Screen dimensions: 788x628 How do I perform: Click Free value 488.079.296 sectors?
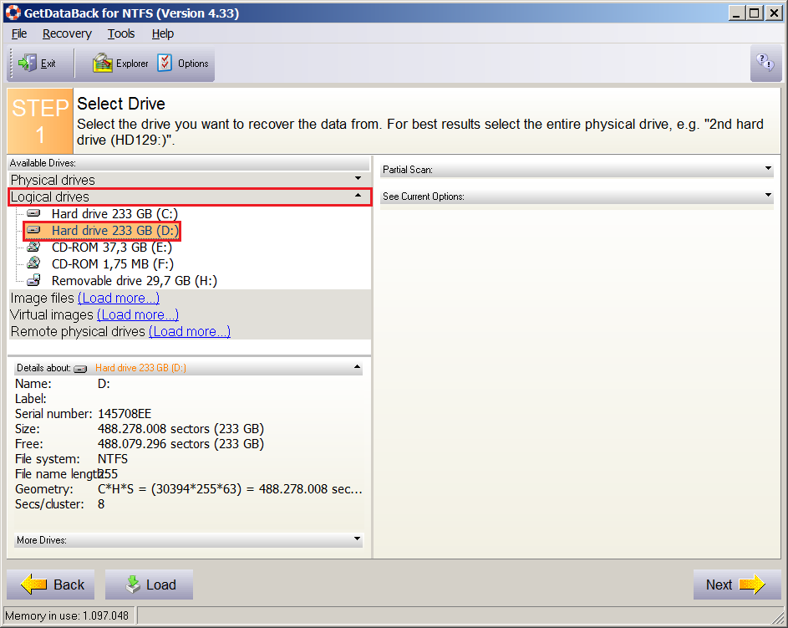point(180,444)
